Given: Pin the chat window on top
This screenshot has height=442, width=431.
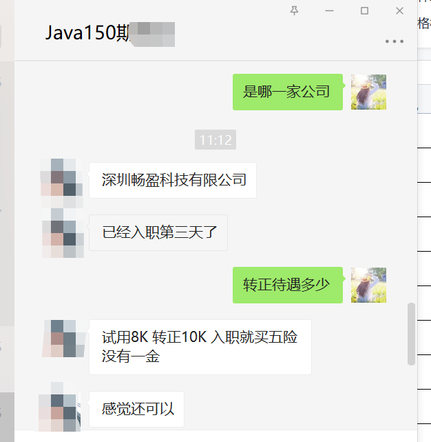Looking at the screenshot, I should (294, 11).
